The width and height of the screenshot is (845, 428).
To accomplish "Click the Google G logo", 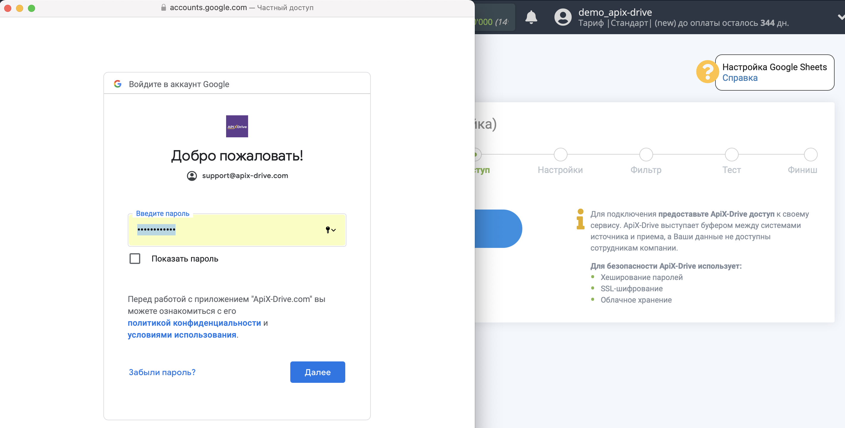I will coord(118,84).
